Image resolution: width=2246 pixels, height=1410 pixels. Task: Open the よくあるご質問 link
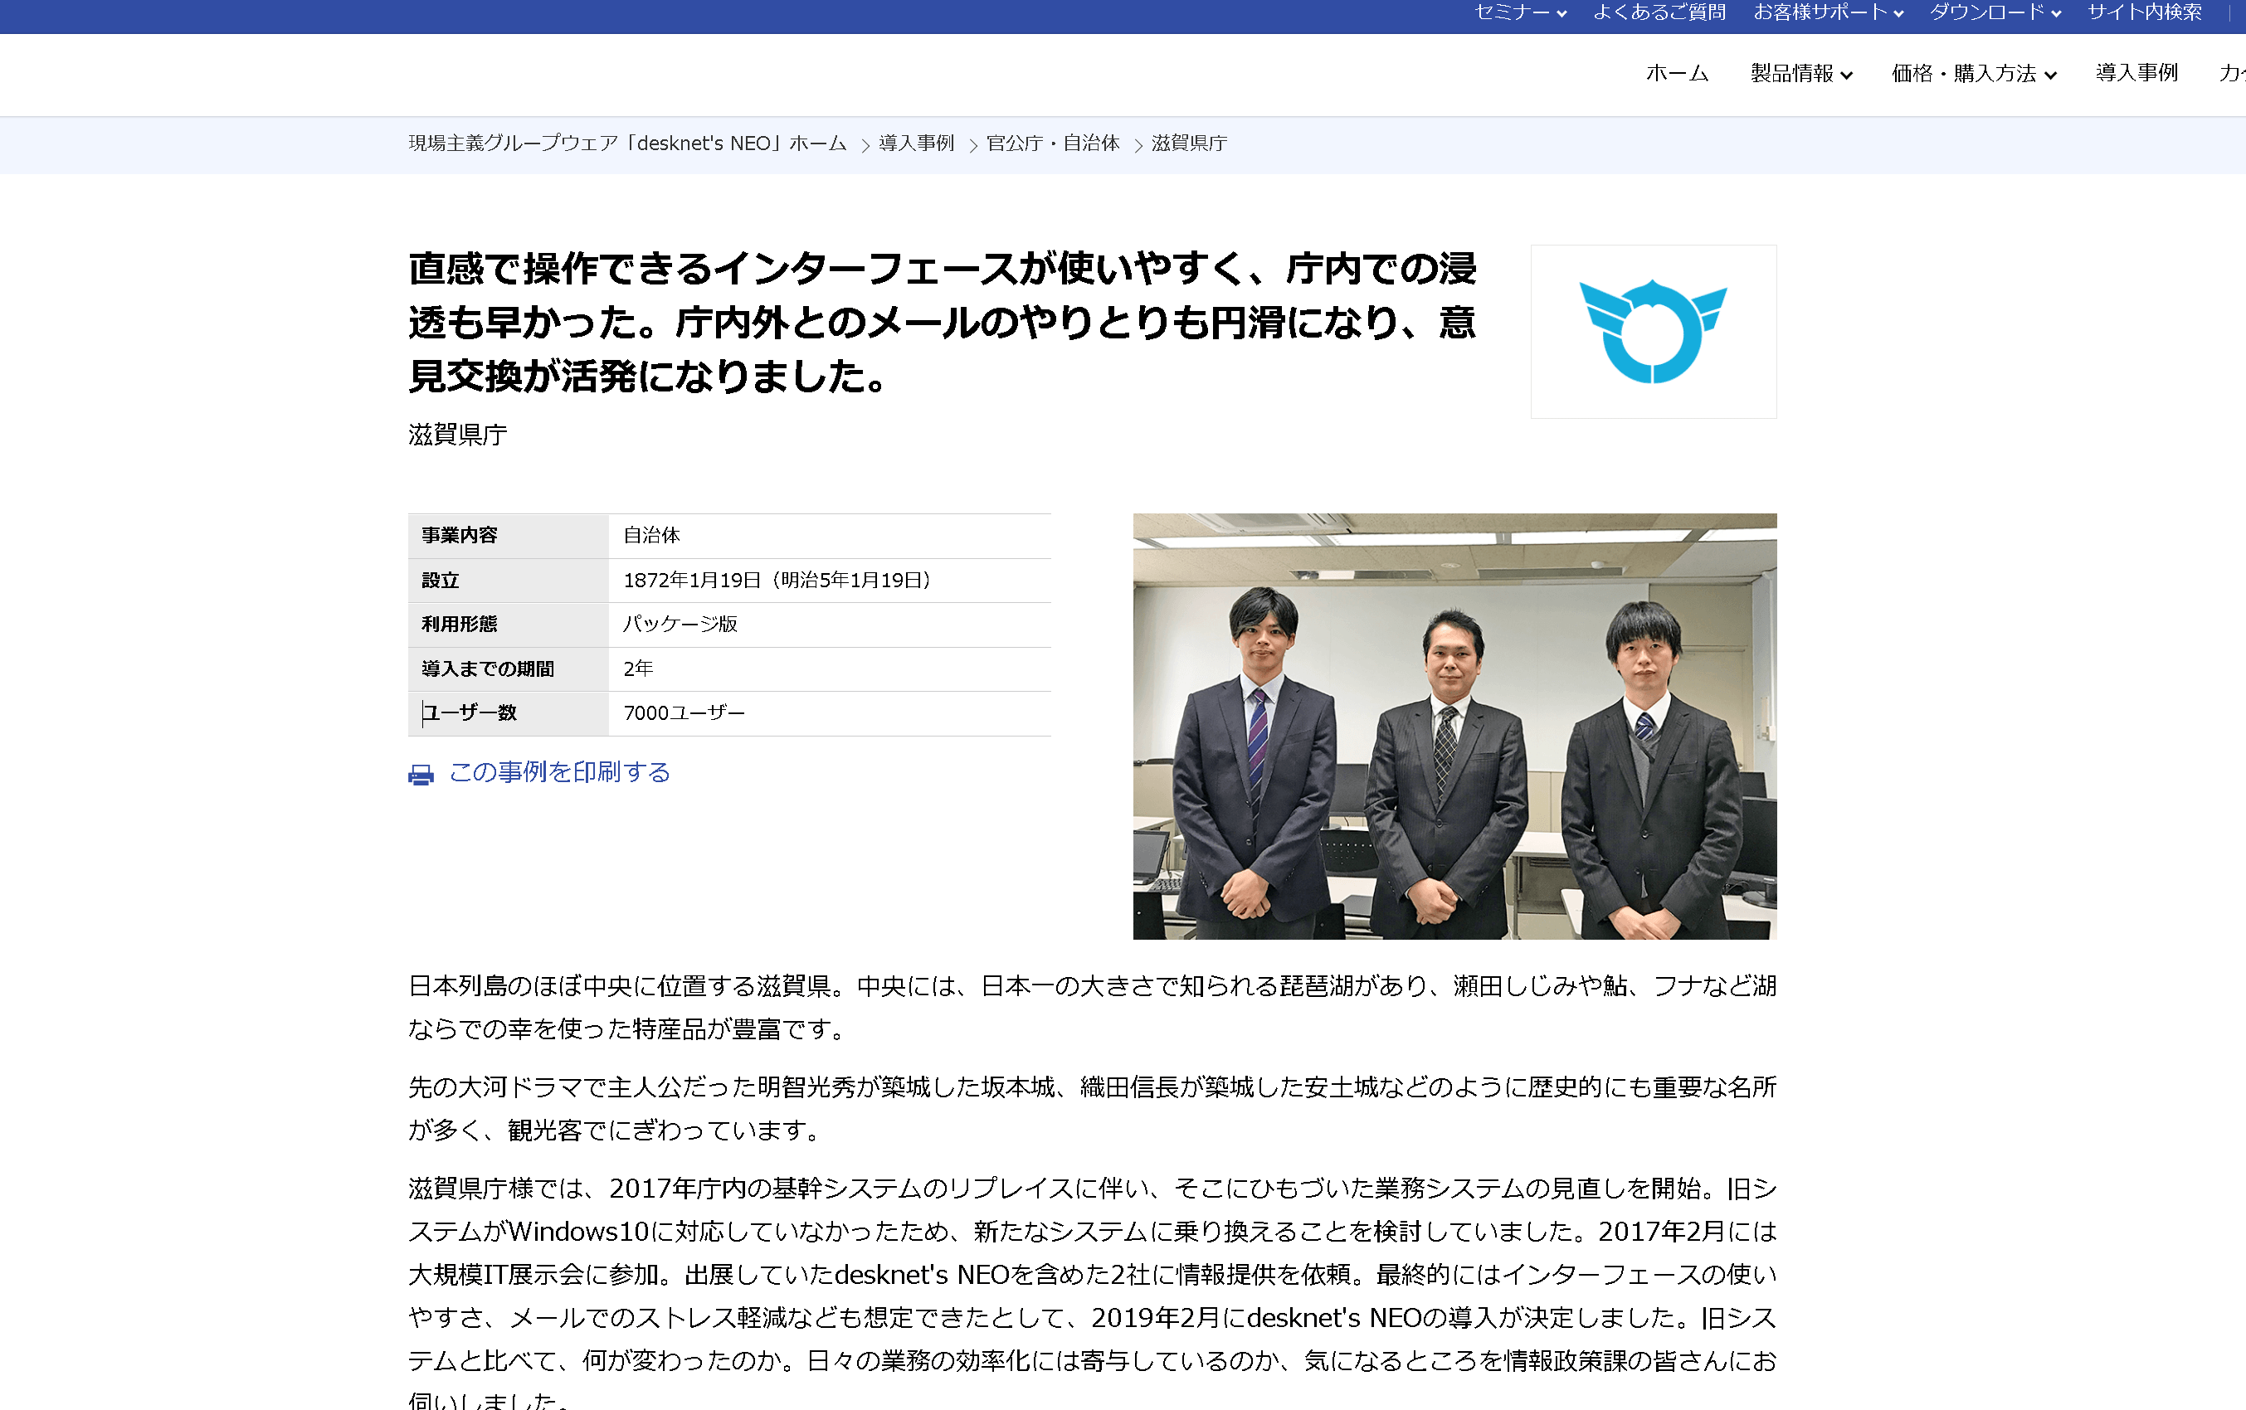[x=1660, y=12]
